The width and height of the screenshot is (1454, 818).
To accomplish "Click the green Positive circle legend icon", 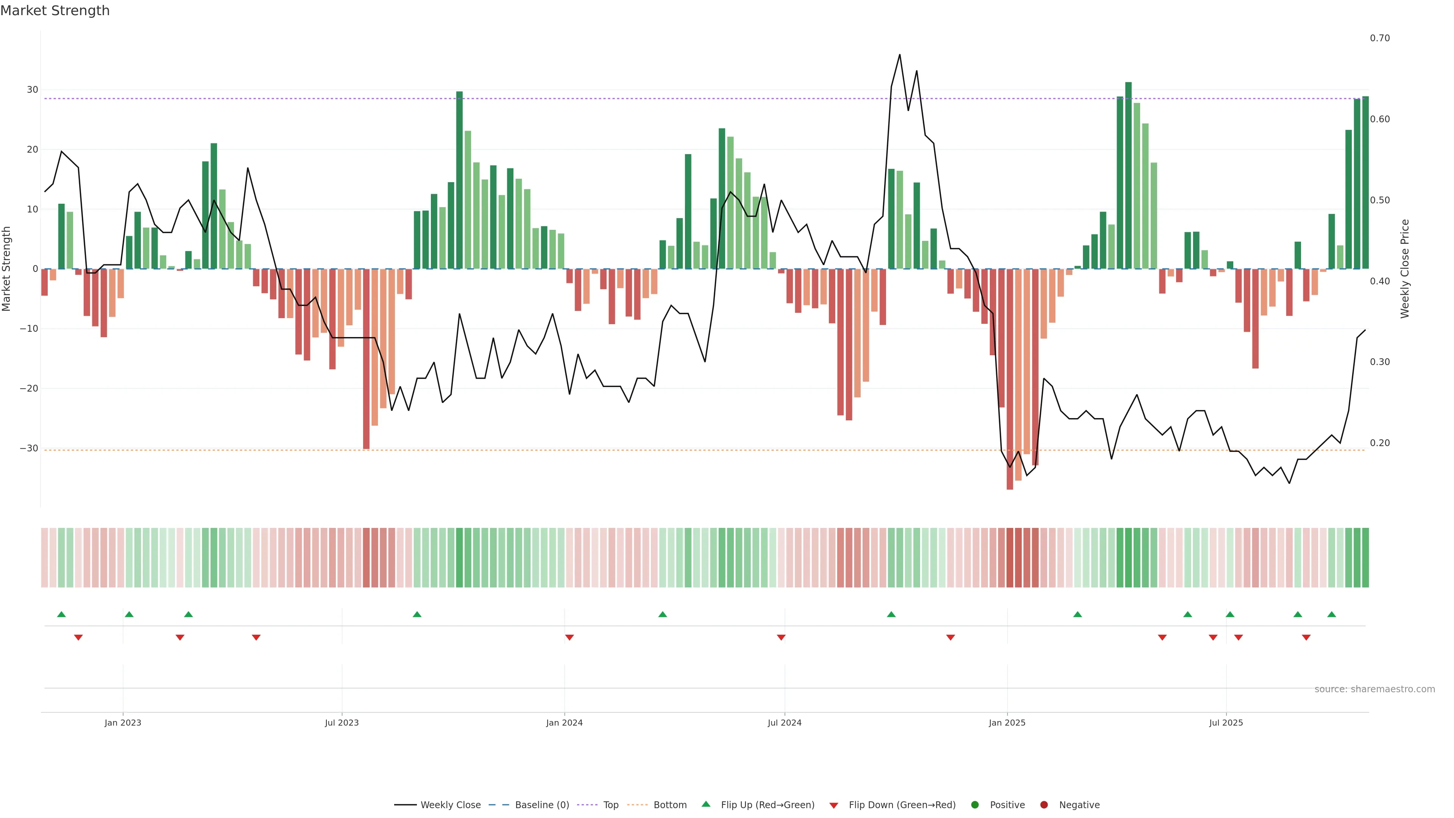I will pos(975,805).
